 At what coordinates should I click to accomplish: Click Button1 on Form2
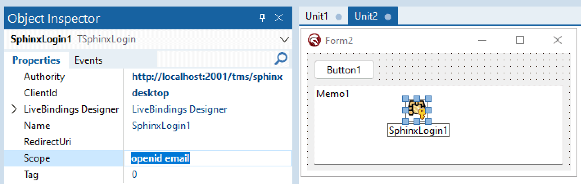[344, 70]
